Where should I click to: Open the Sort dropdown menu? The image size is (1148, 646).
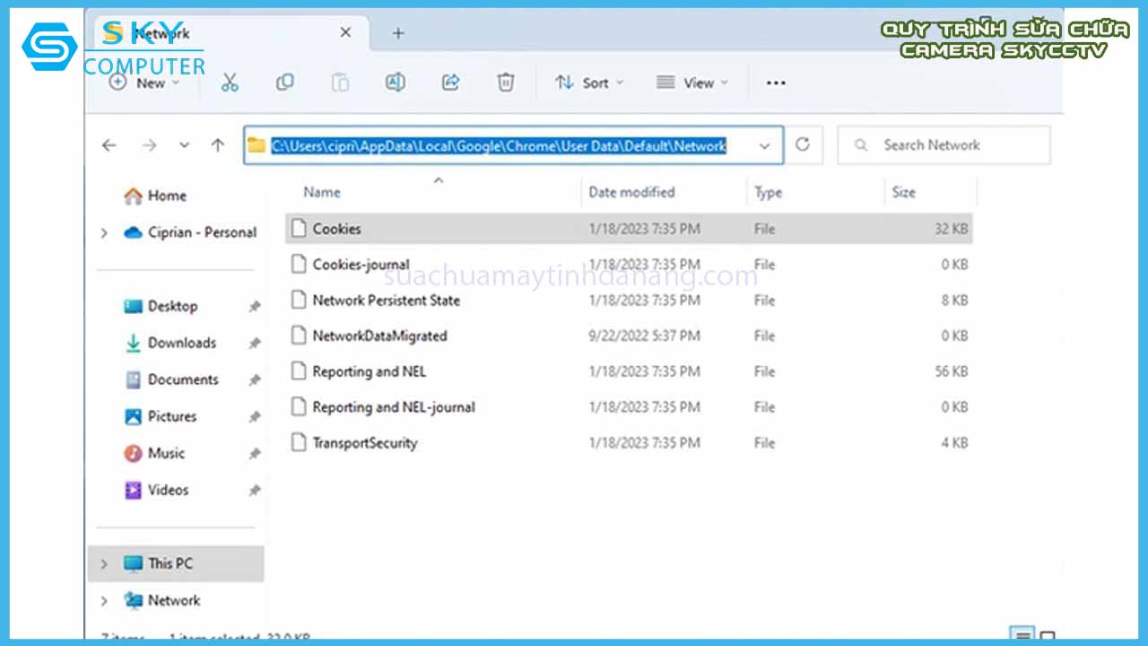[x=588, y=83]
